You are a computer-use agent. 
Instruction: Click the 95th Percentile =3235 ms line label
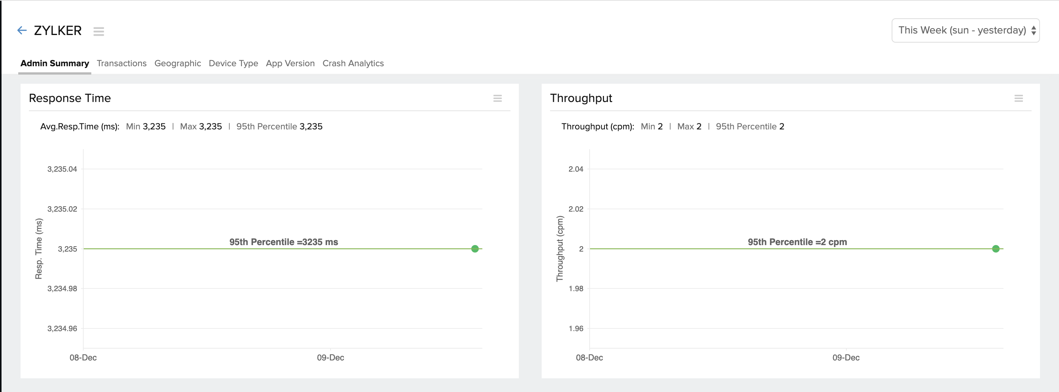(x=284, y=242)
